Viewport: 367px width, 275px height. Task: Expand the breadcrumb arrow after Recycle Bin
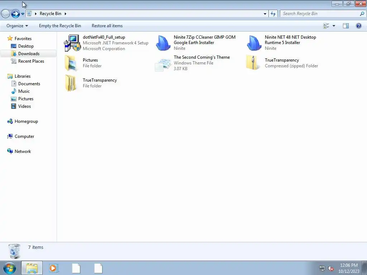coord(65,14)
